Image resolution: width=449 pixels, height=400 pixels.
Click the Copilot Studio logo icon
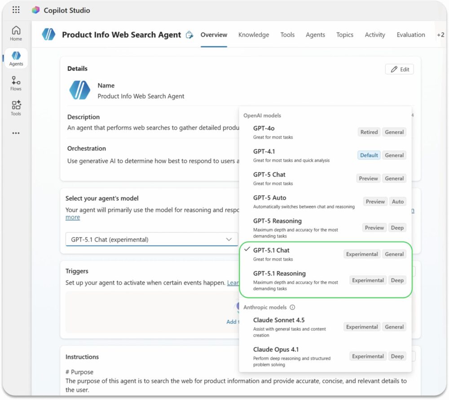tap(36, 10)
